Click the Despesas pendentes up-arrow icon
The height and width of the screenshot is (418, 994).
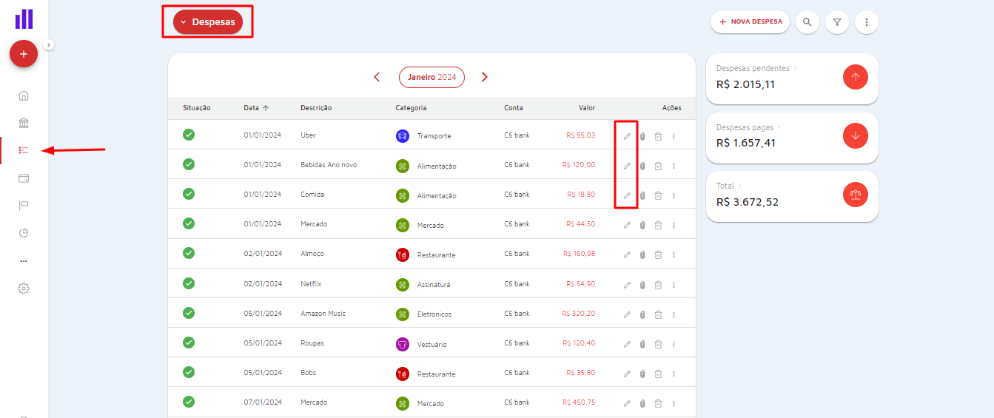[856, 77]
